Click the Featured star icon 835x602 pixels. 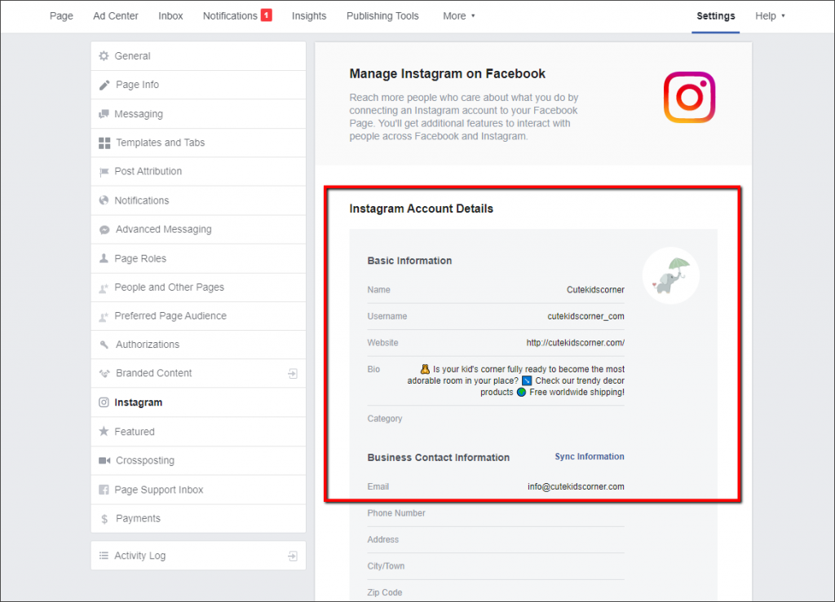click(x=104, y=431)
